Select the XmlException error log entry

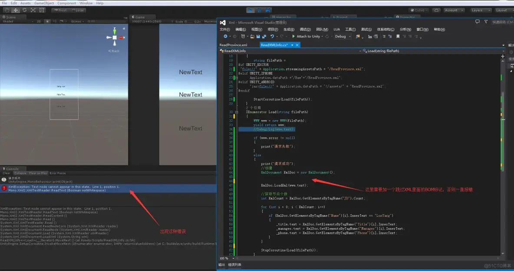(108, 188)
